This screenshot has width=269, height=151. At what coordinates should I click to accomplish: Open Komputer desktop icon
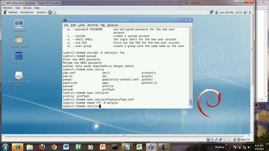pos(19,26)
